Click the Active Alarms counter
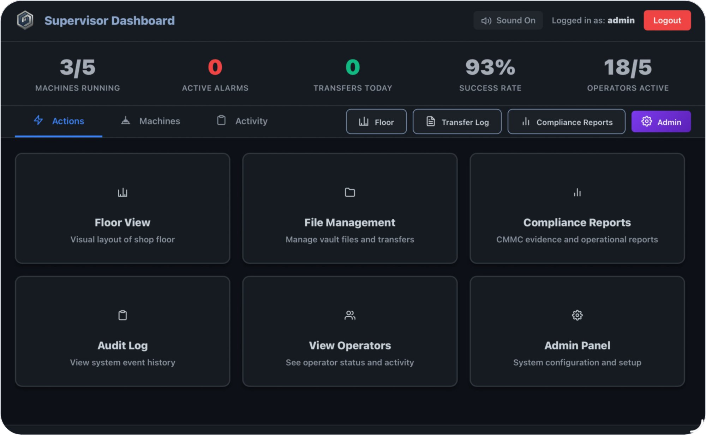Screen dimensions: 706x435 (215, 74)
